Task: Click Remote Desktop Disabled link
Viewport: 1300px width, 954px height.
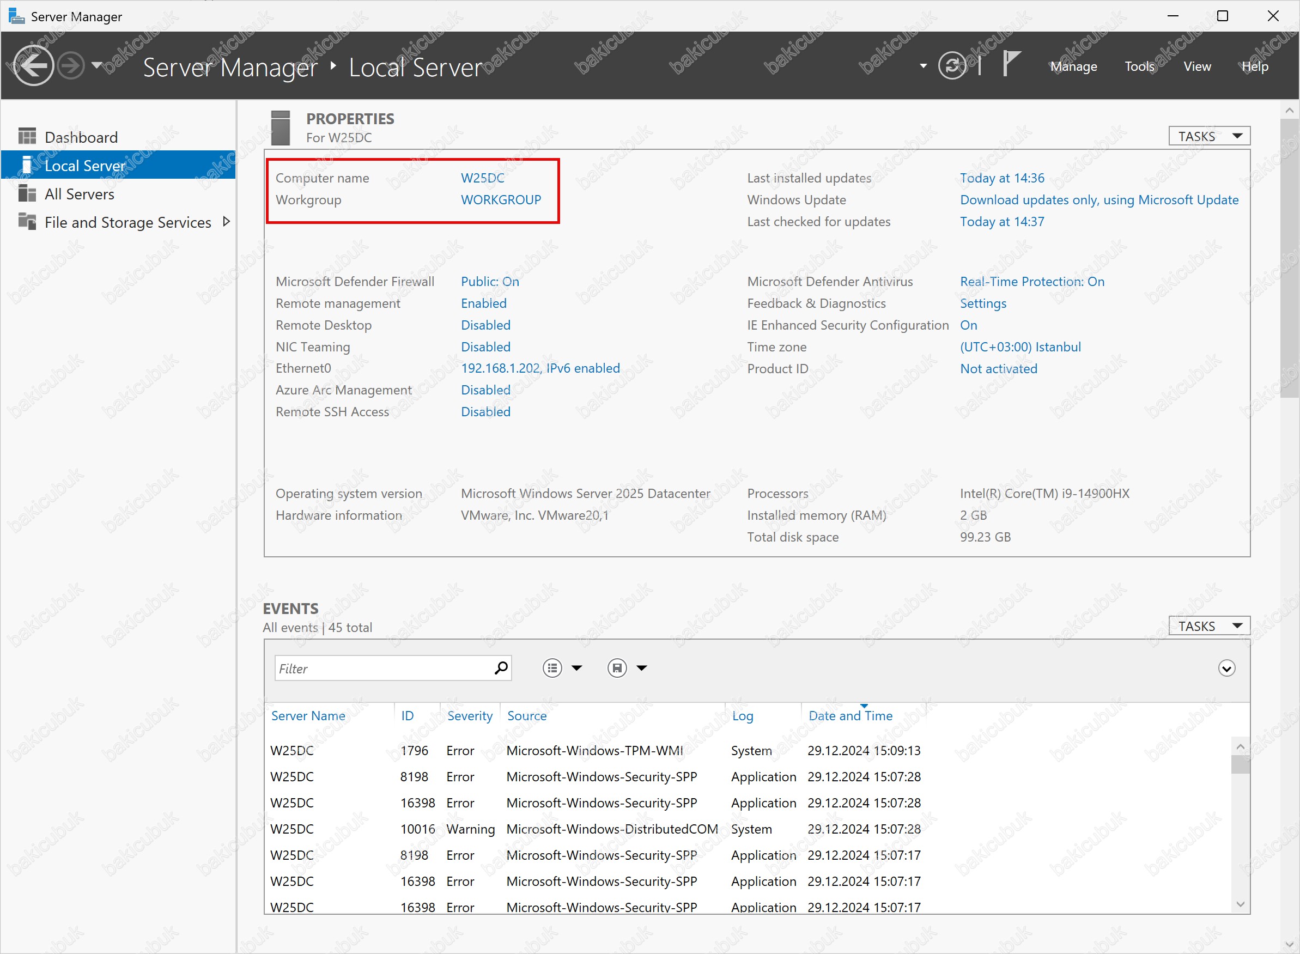Action: (x=485, y=325)
